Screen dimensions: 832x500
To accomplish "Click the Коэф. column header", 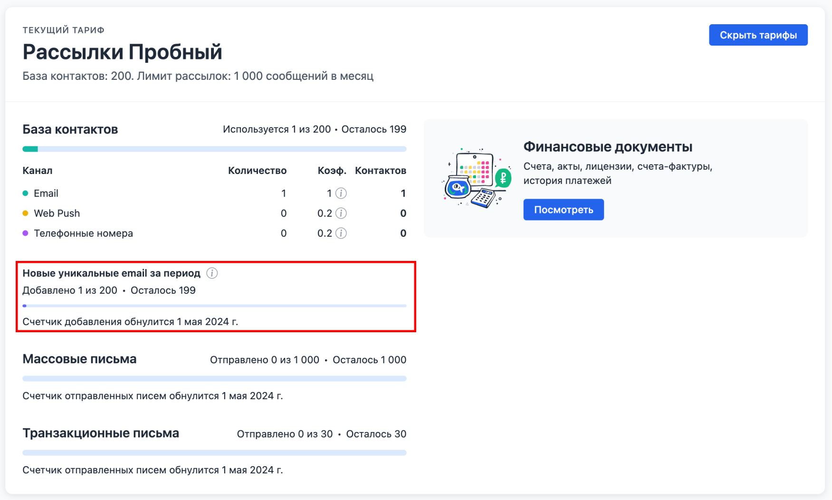I will (x=332, y=171).
